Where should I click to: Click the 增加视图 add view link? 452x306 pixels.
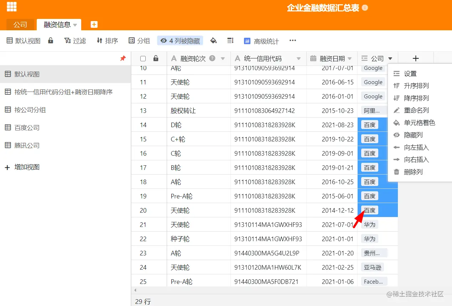27,167
